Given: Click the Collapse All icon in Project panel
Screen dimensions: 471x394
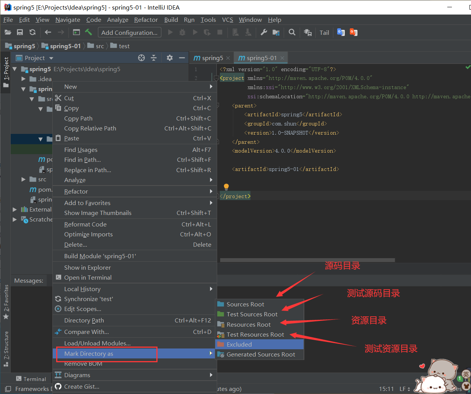Looking at the screenshot, I should [x=154, y=58].
